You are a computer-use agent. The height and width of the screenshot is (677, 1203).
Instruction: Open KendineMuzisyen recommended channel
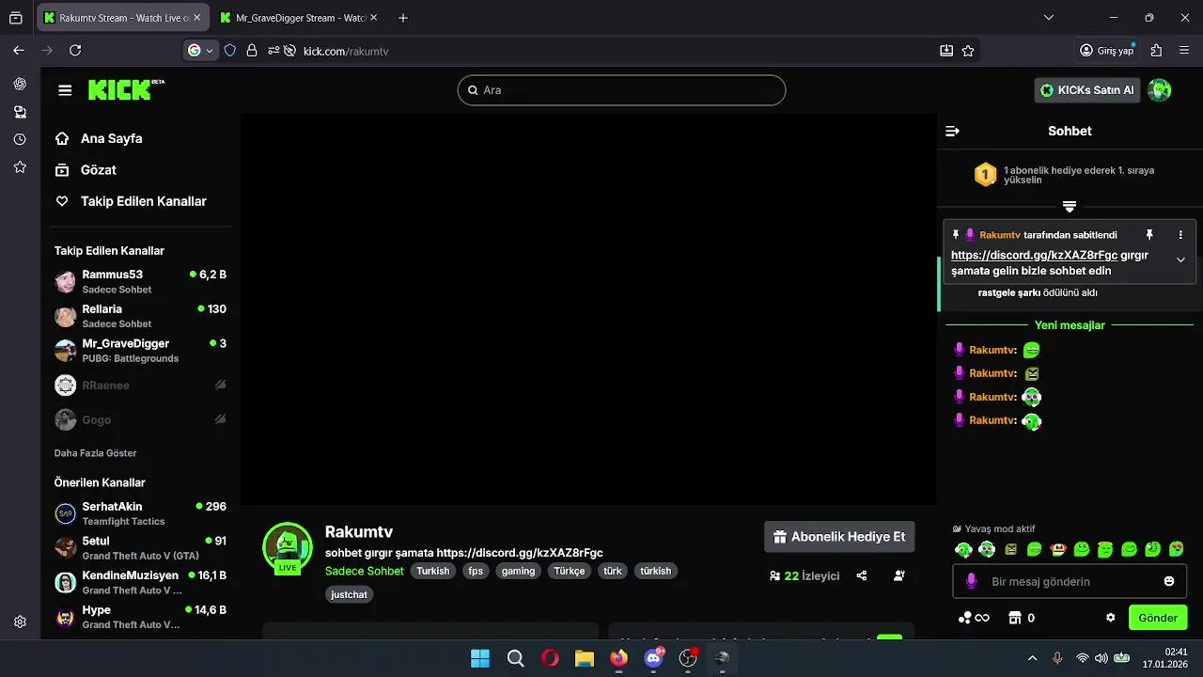click(x=141, y=582)
